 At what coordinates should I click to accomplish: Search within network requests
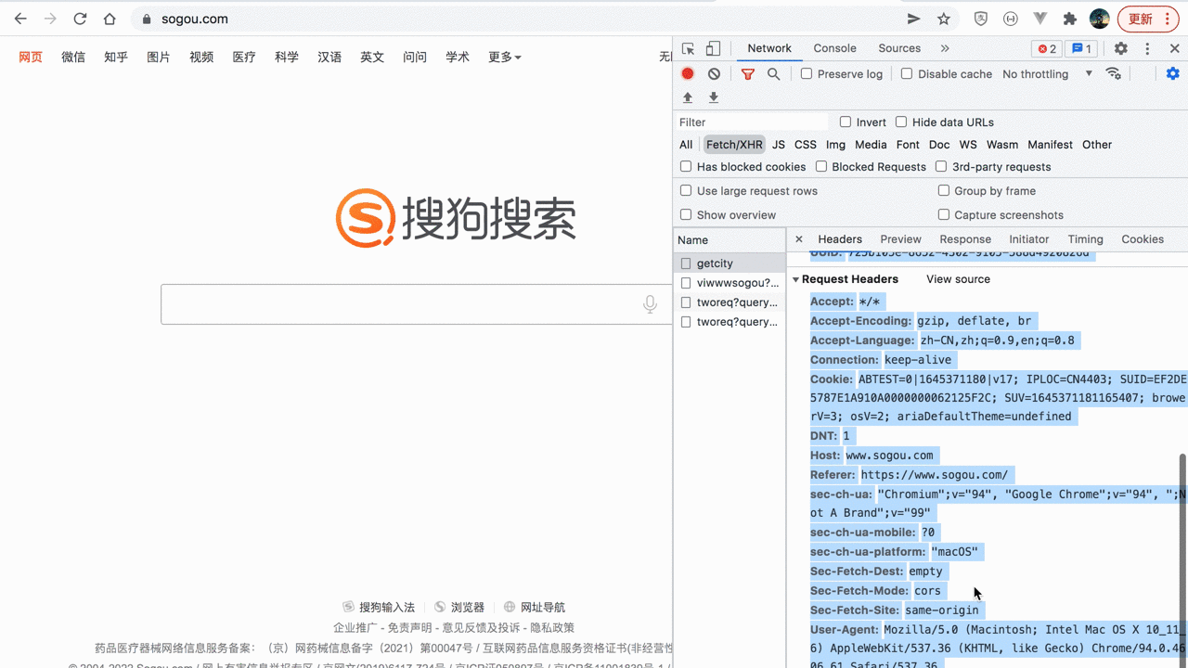(x=774, y=73)
